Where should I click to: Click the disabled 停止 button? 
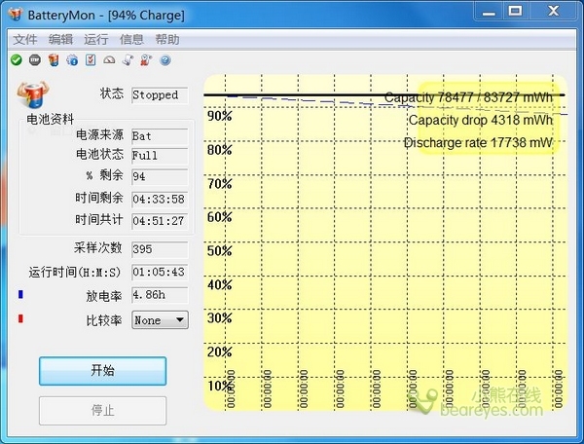(x=103, y=411)
